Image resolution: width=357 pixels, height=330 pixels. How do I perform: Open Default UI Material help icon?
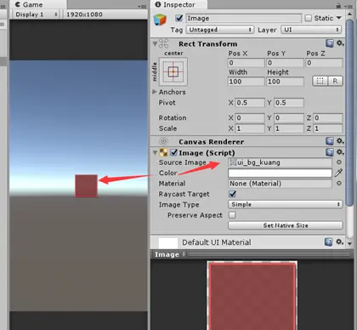coord(328,242)
